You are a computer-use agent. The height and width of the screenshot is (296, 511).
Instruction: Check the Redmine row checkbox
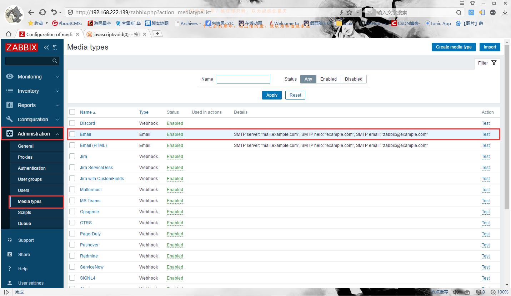[x=72, y=256]
